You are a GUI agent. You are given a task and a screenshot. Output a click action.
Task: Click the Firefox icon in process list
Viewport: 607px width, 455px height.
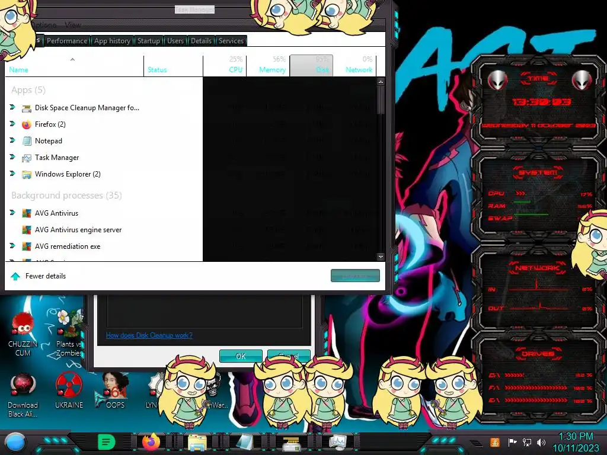point(26,124)
